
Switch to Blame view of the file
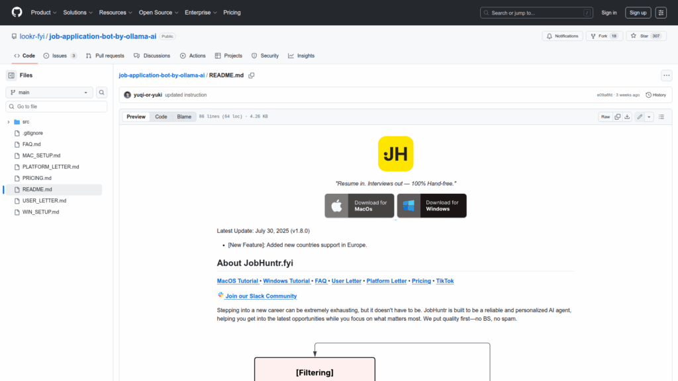tap(184, 116)
